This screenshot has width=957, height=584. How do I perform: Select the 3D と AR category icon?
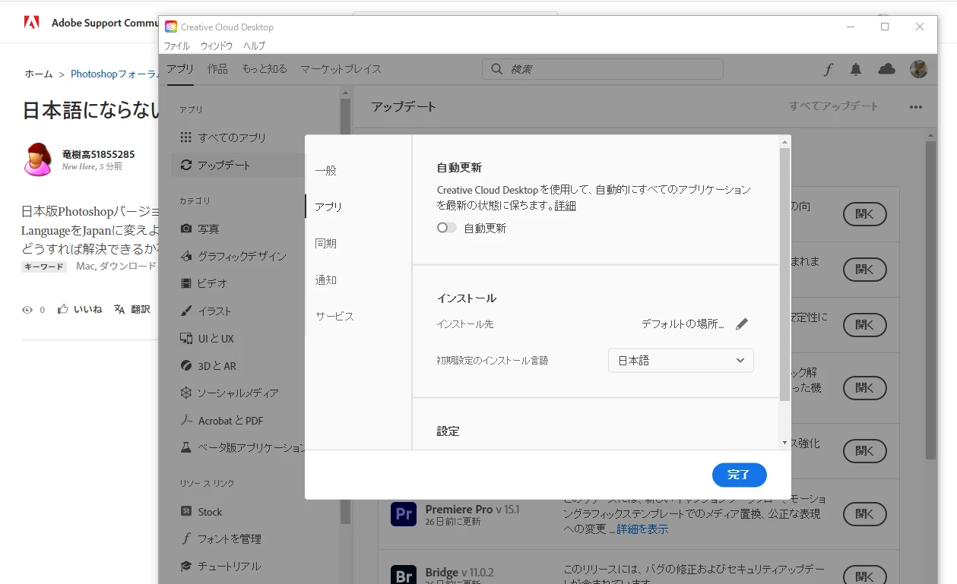coord(185,365)
